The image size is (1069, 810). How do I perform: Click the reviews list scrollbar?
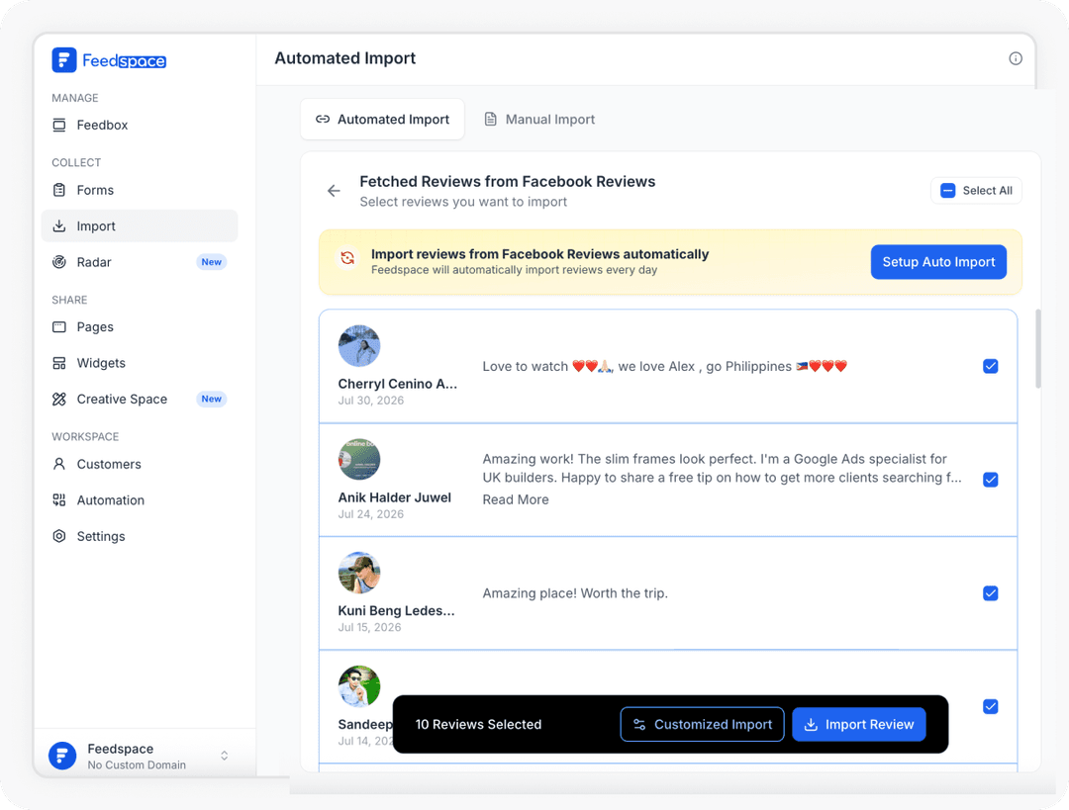tap(1037, 349)
